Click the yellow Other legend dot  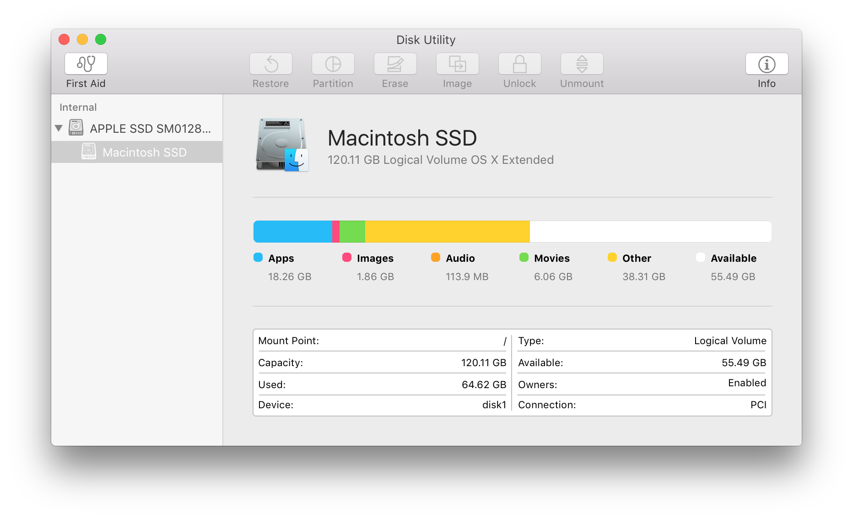[x=612, y=257]
